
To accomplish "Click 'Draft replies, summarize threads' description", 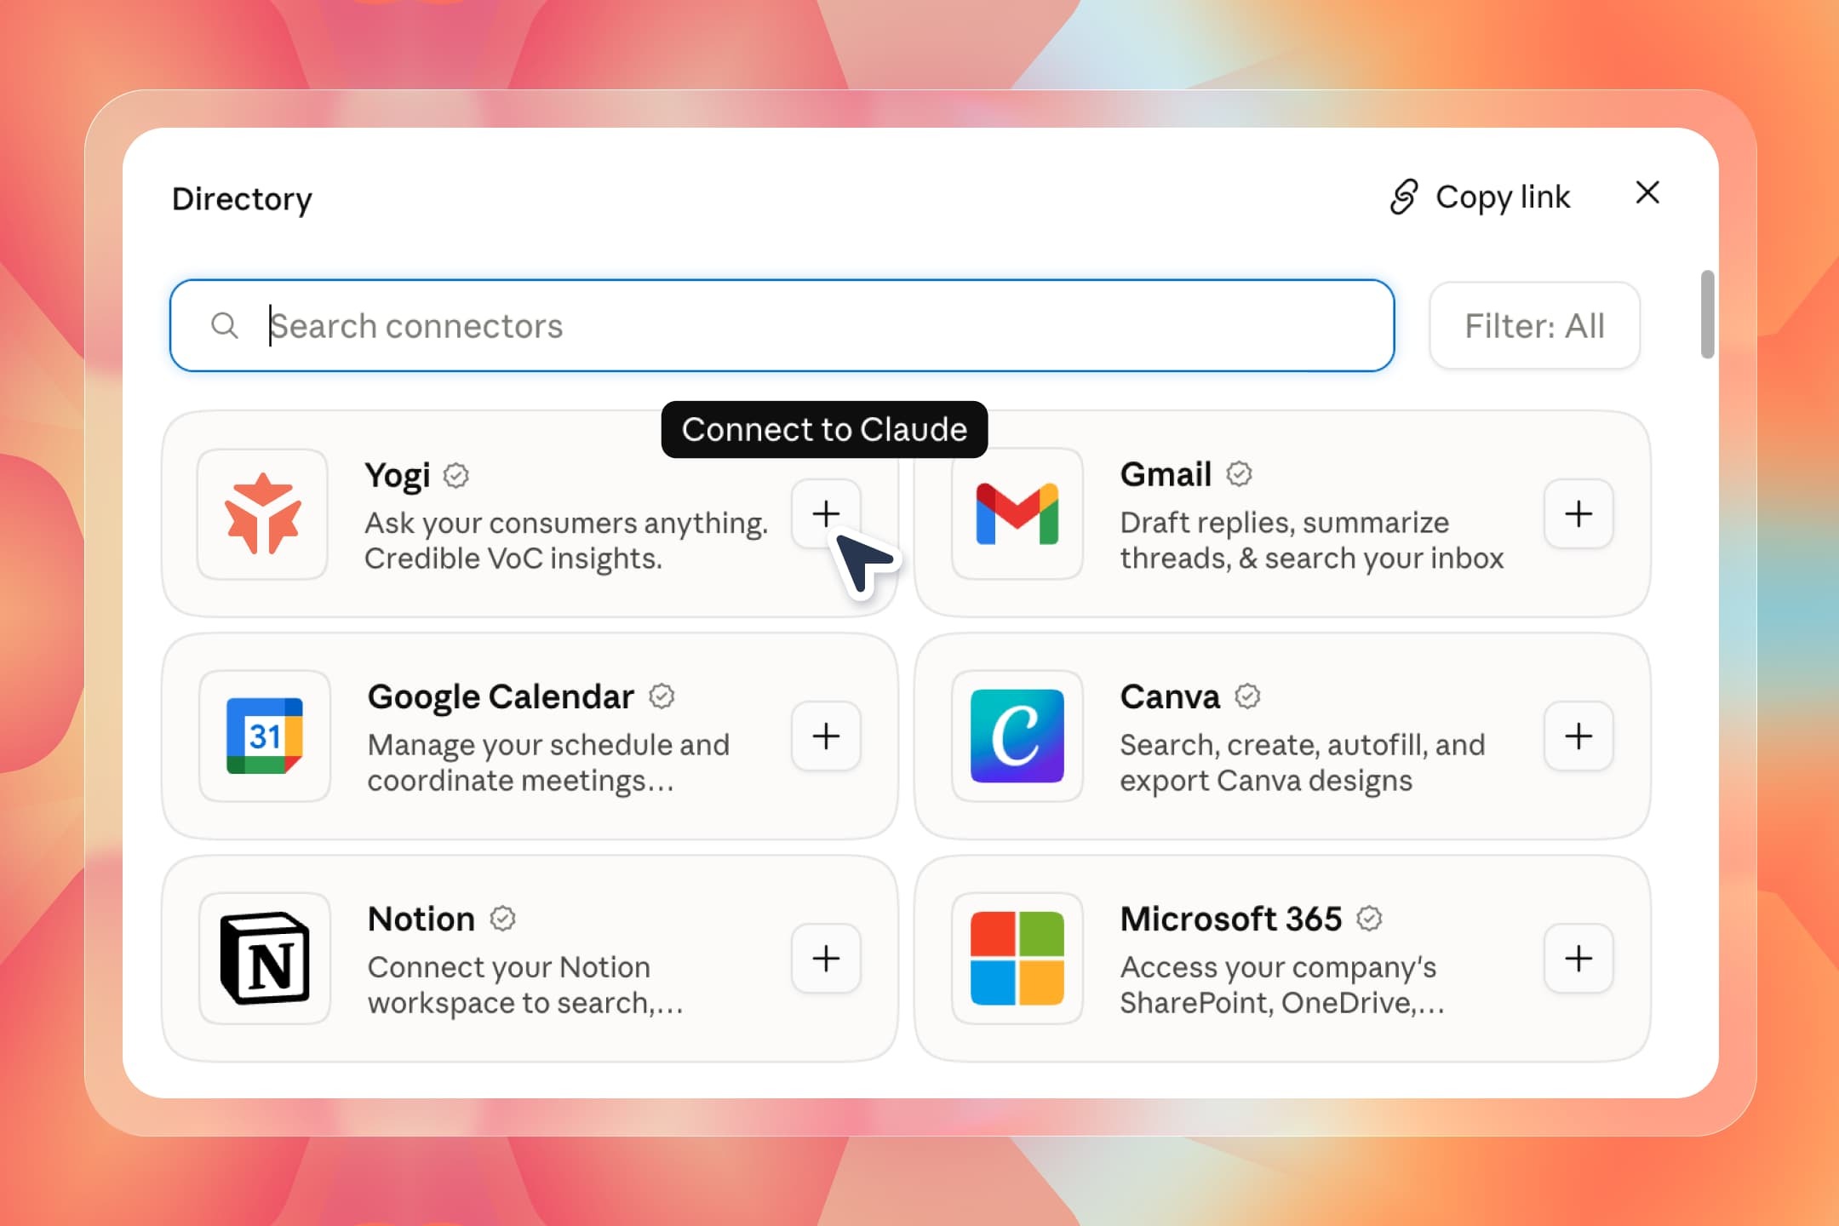I will 1312,540.
